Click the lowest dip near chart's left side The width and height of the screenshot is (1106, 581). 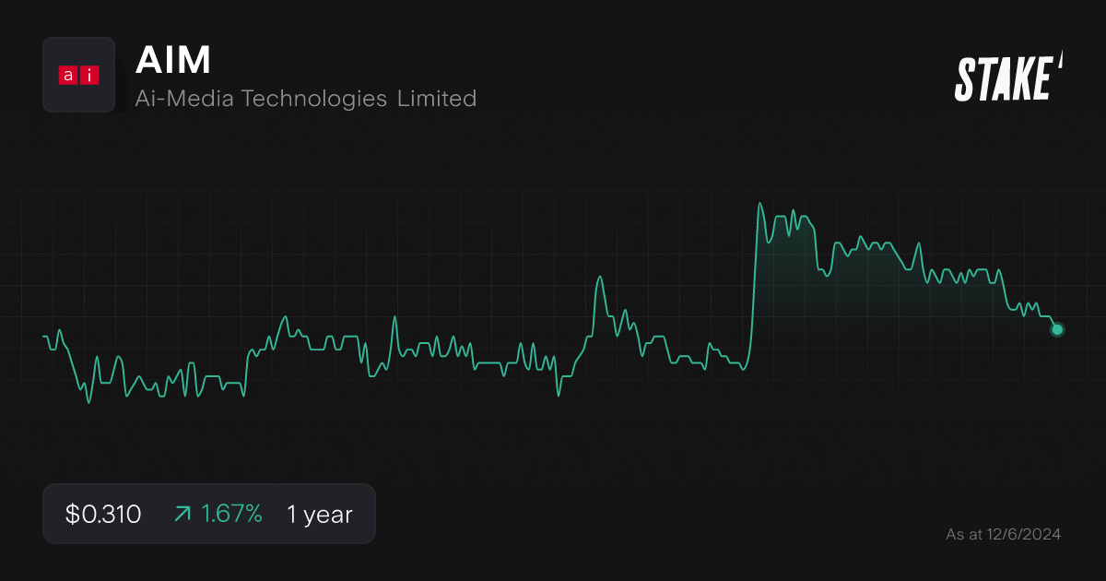(x=88, y=403)
